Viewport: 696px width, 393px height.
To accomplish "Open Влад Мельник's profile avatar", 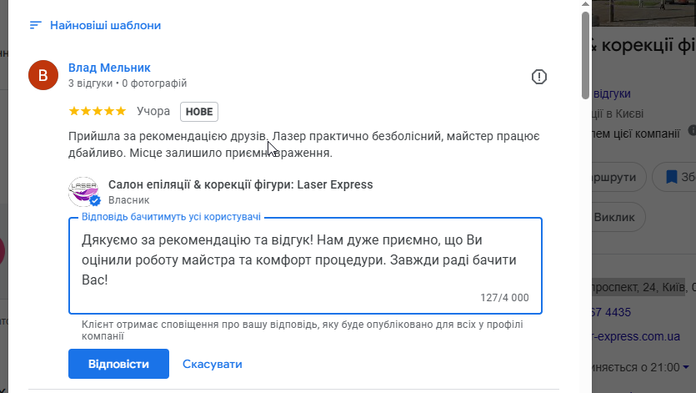I will (x=43, y=75).
